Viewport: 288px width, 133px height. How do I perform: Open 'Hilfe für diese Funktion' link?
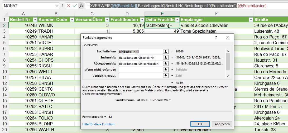98,124
